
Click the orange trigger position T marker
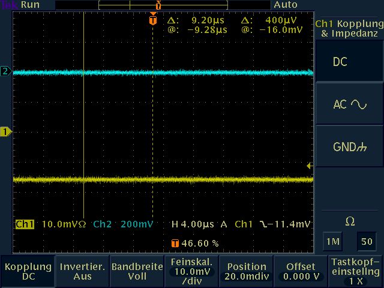tap(153, 20)
